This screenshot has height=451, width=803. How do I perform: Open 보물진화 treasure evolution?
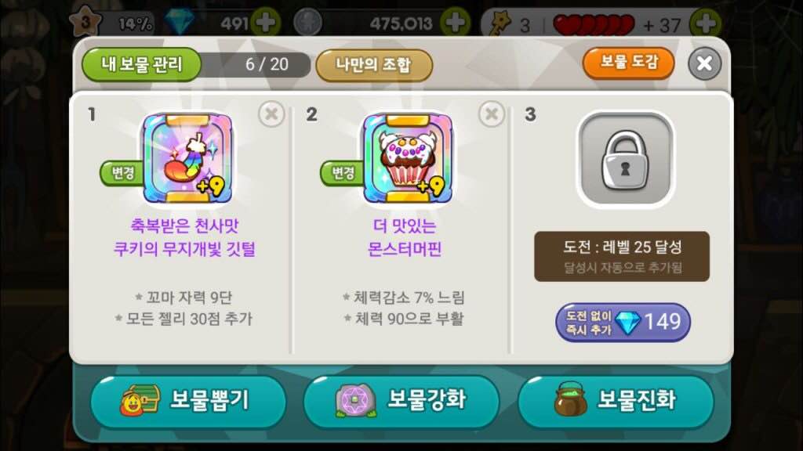click(616, 400)
